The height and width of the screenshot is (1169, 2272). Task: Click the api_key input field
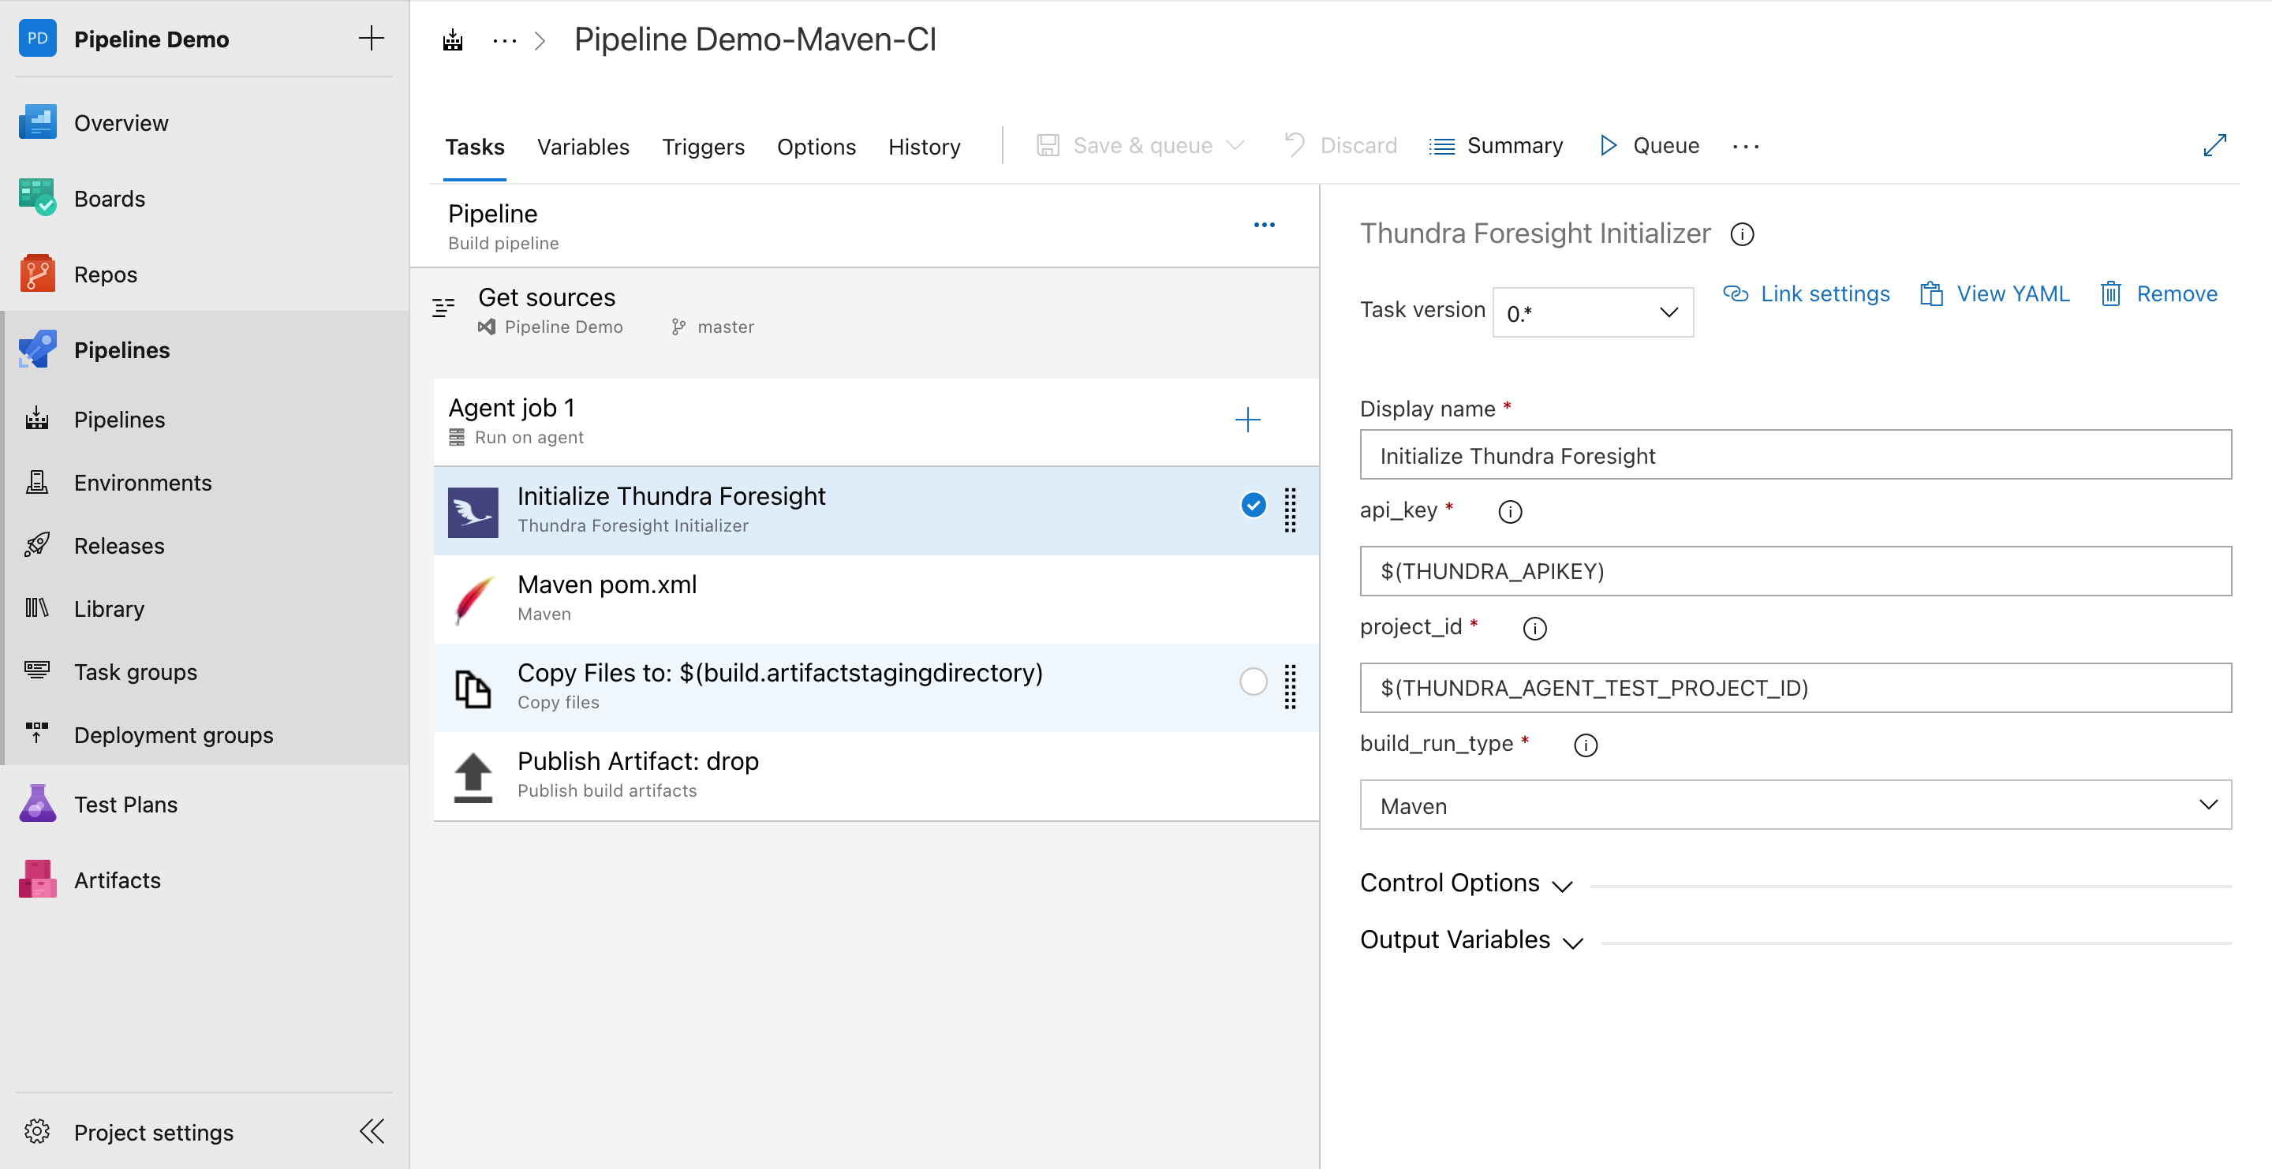click(1795, 571)
